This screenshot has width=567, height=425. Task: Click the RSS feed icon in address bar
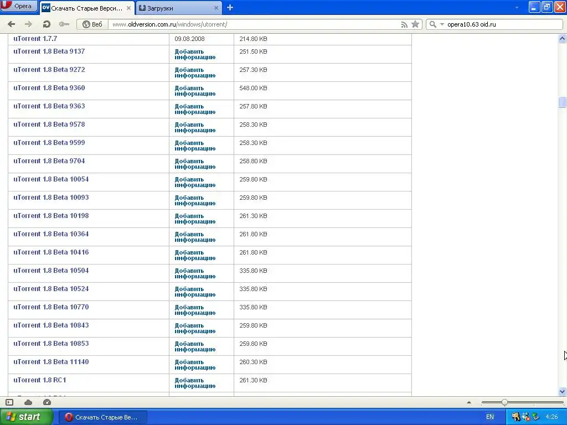pyautogui.click(x=404, y=24)
